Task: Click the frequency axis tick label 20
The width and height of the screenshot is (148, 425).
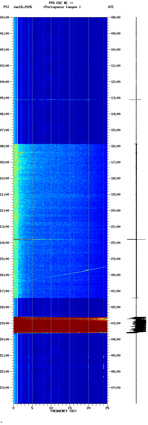Action: pos(88,408)
